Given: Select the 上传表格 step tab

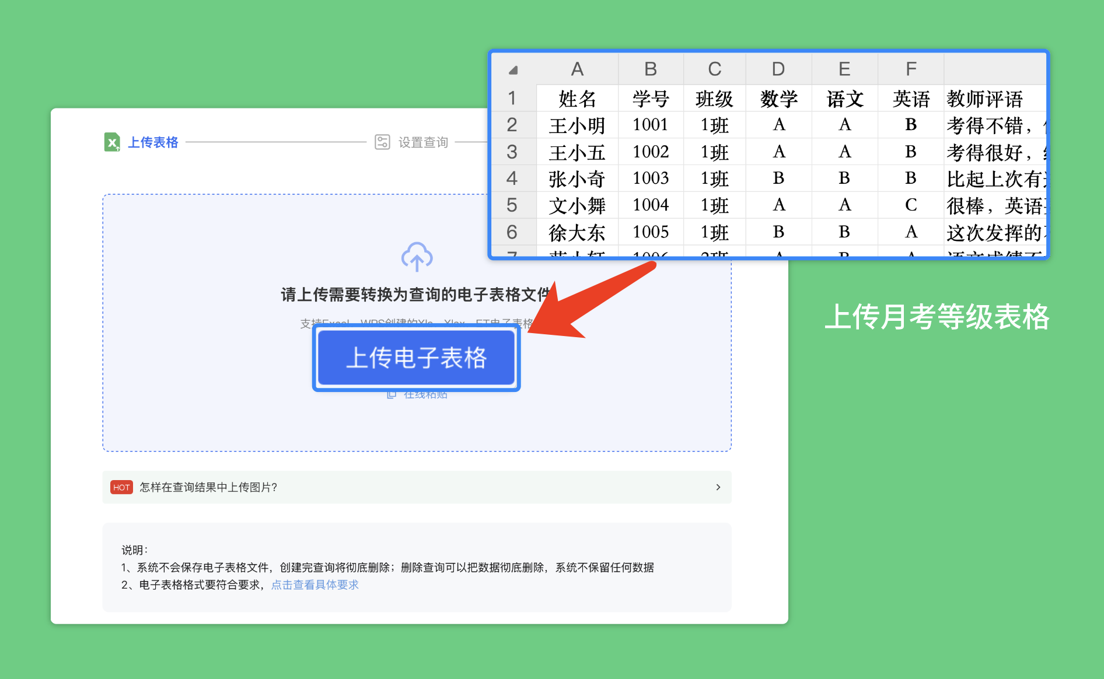Looking at the screenshot, I should pyautogui.click(x=153, y=142).
